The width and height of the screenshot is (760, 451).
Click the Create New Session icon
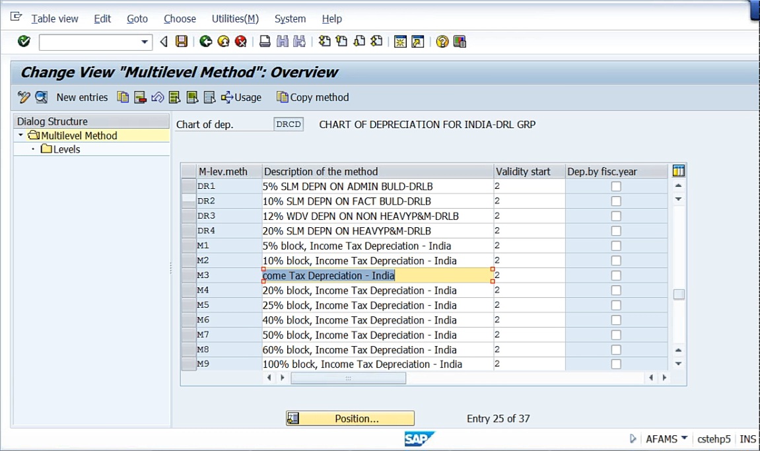point(400,42)
